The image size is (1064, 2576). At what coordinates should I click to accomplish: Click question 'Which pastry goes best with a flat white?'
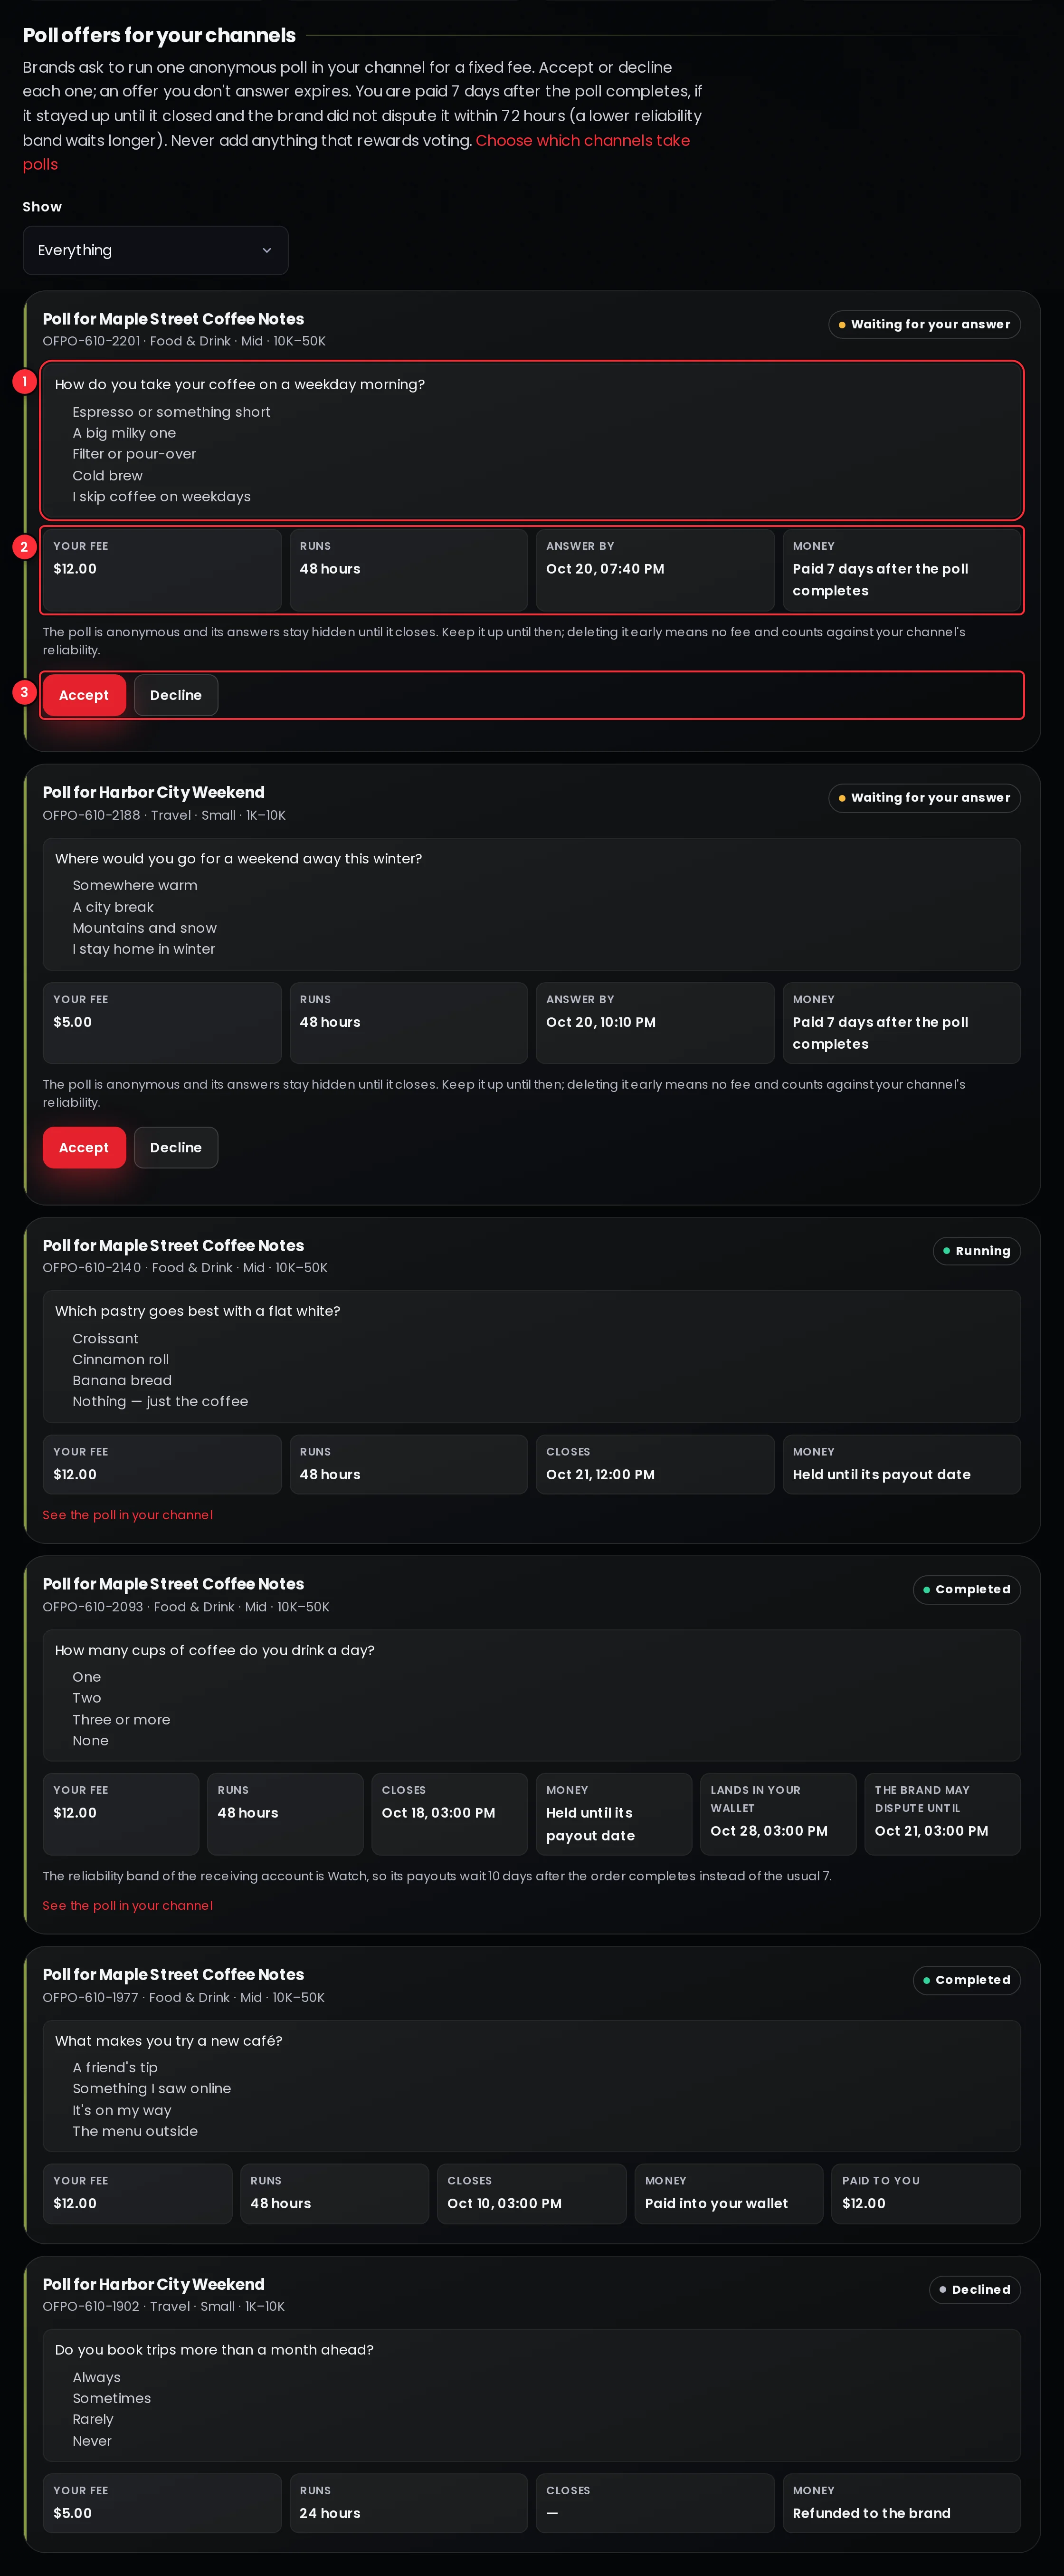click(x=197, y=1311)
